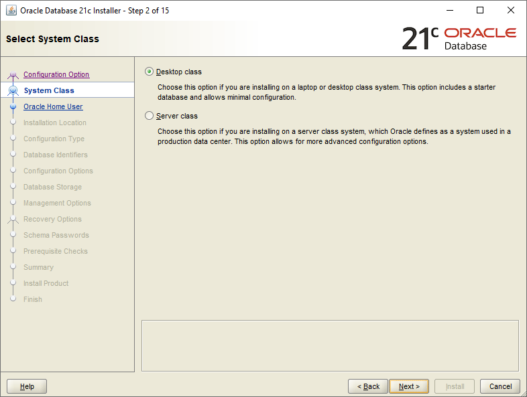Click the Next button
This screenshot has height=397, width=527.
(x=409, y=386)
